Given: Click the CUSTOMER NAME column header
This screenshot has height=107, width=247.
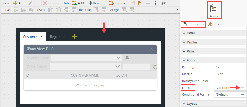Looking at the screenshot, I should (85, 75).
